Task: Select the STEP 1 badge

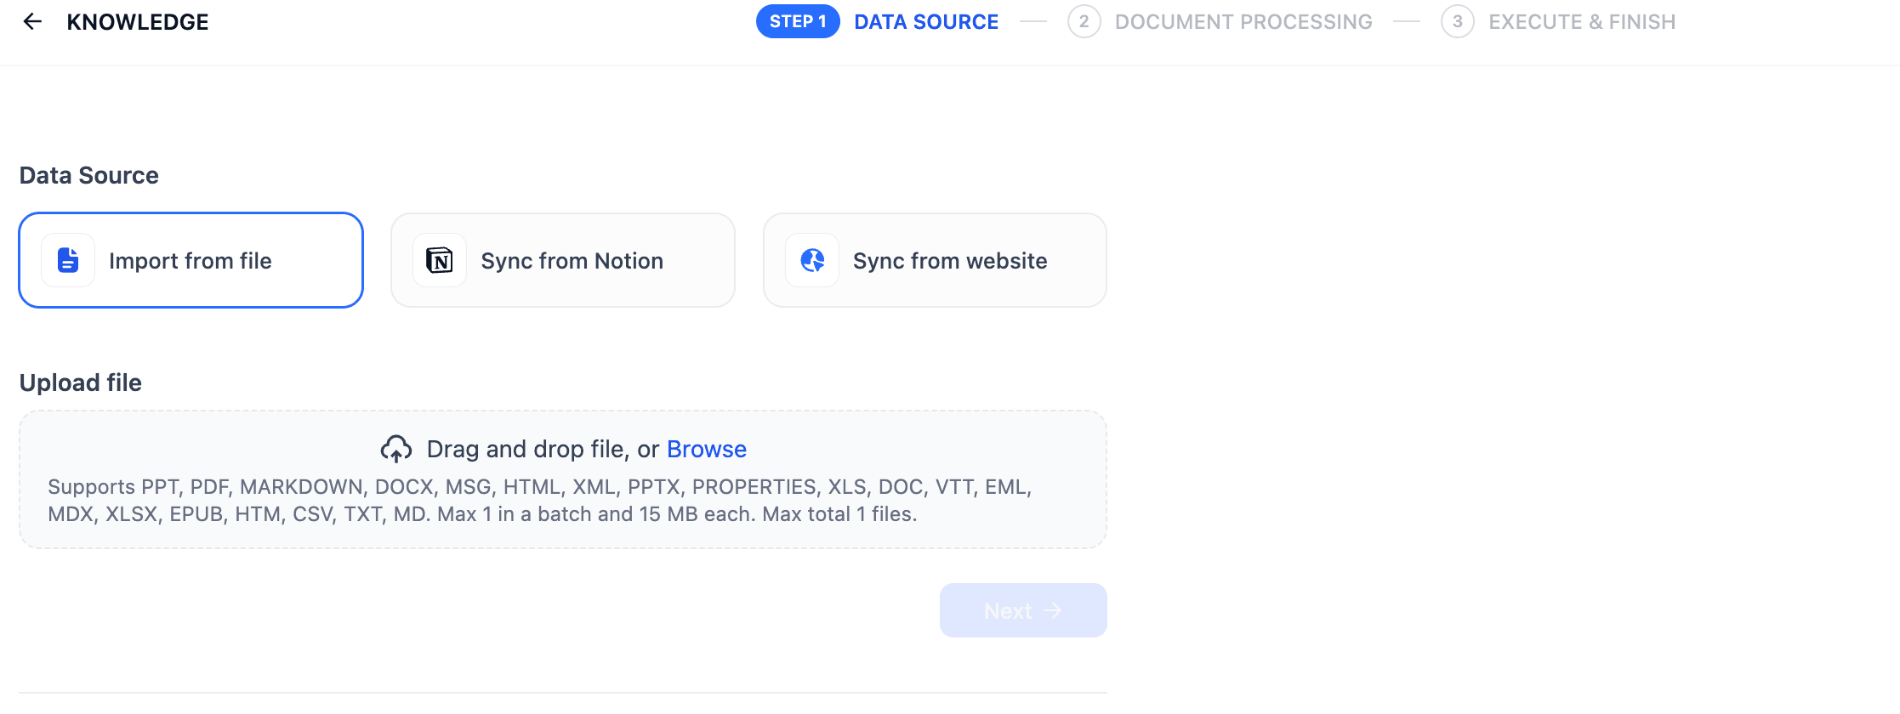Action: point(798,22)
